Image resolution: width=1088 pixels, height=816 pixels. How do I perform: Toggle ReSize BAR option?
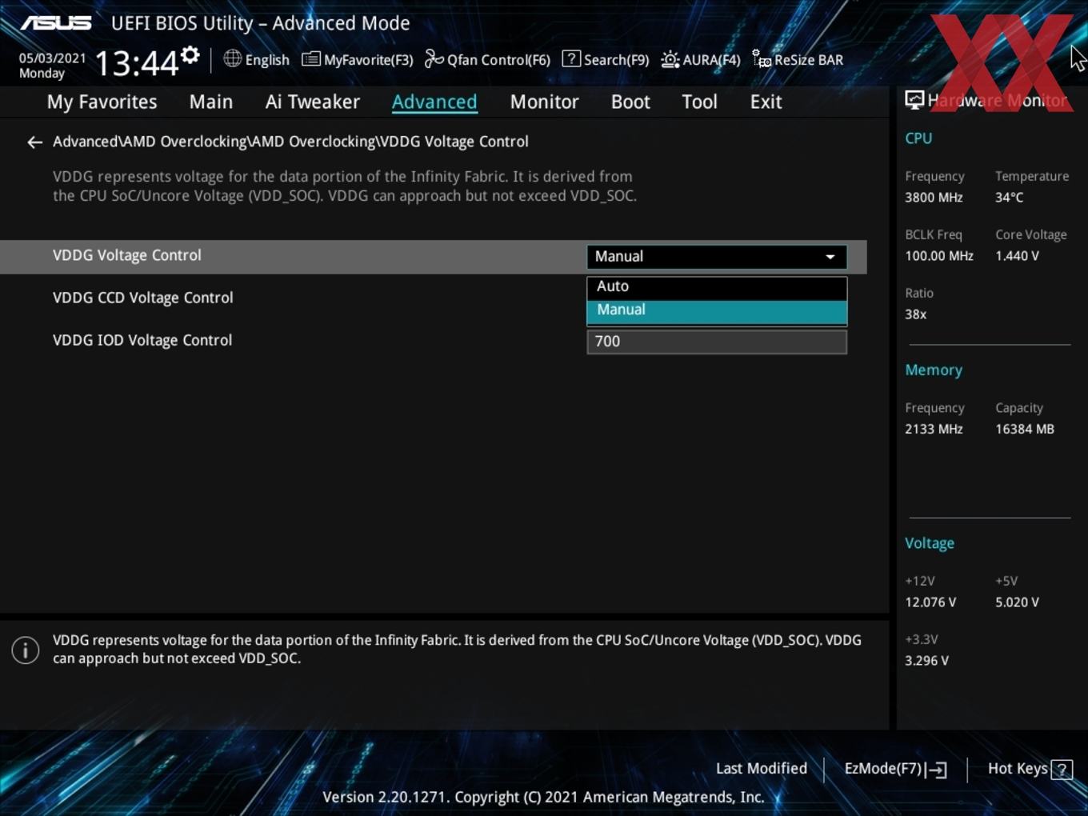(798, 59)
